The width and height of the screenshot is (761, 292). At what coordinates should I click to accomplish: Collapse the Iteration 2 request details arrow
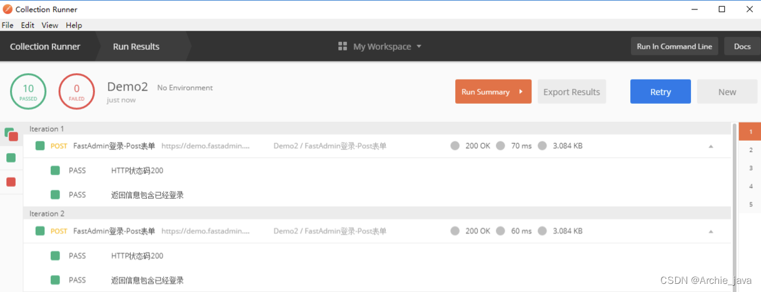tap(710, 231)
